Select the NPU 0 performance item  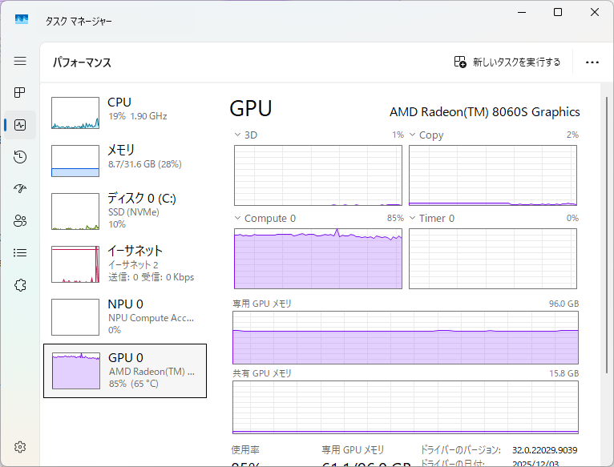(x=125, y=317)
